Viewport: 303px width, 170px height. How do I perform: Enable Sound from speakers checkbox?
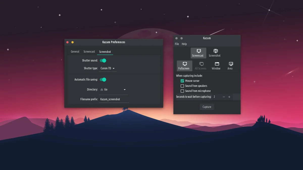coord(182,86)
